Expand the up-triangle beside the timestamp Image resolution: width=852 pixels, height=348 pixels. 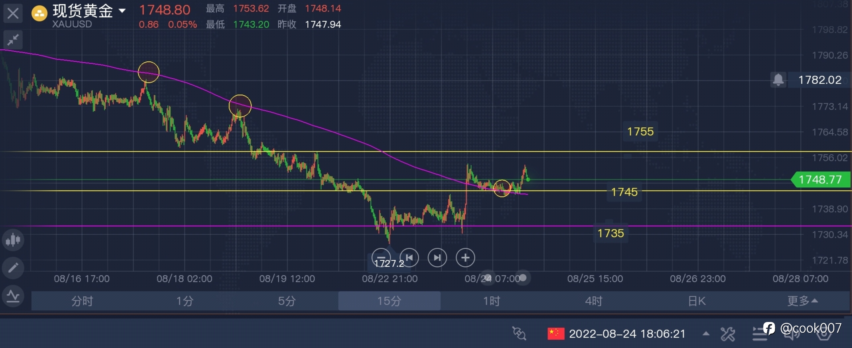click(x=706, y=333)
